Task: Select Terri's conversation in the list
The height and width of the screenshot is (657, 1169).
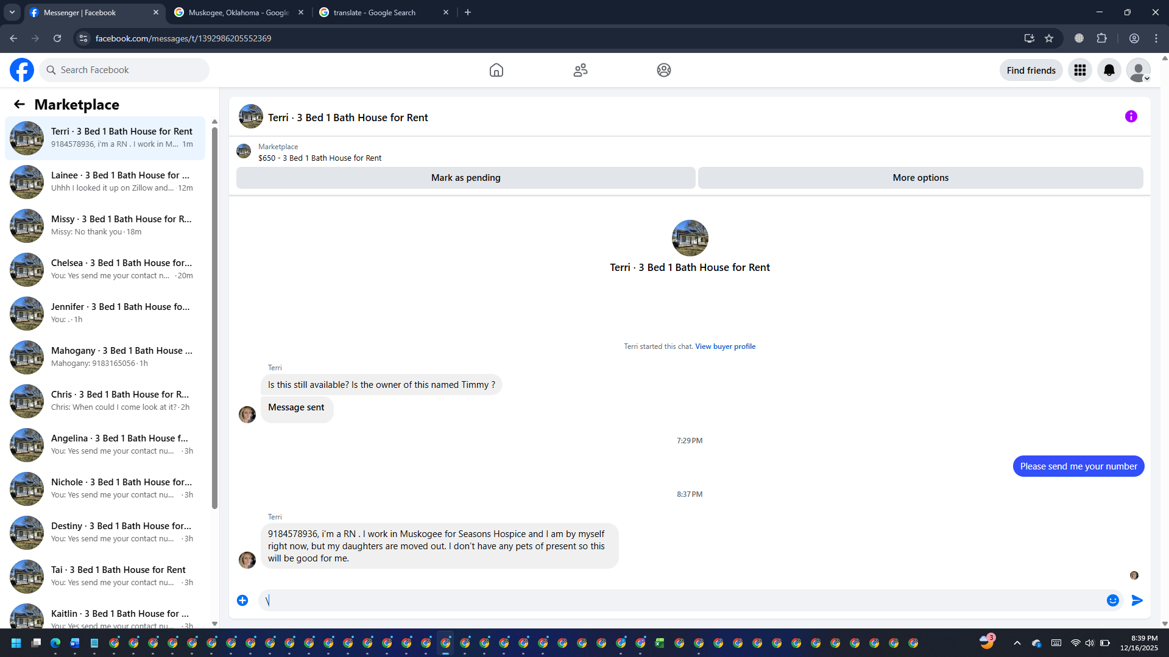Action: (x=105, y=138)
